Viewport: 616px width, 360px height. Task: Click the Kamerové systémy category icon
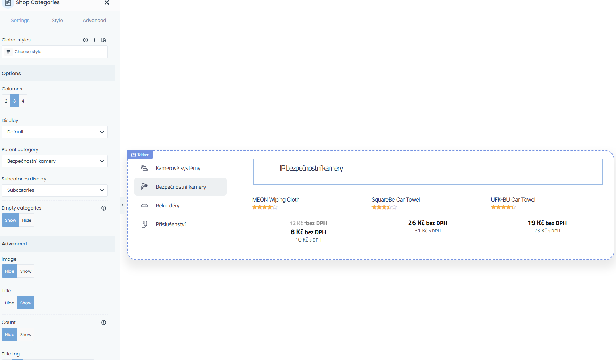(x=144, y=168)
